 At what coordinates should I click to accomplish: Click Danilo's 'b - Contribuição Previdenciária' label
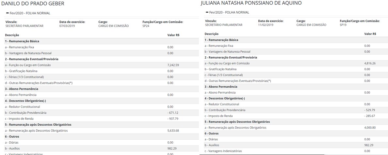(x=25, y=113)
